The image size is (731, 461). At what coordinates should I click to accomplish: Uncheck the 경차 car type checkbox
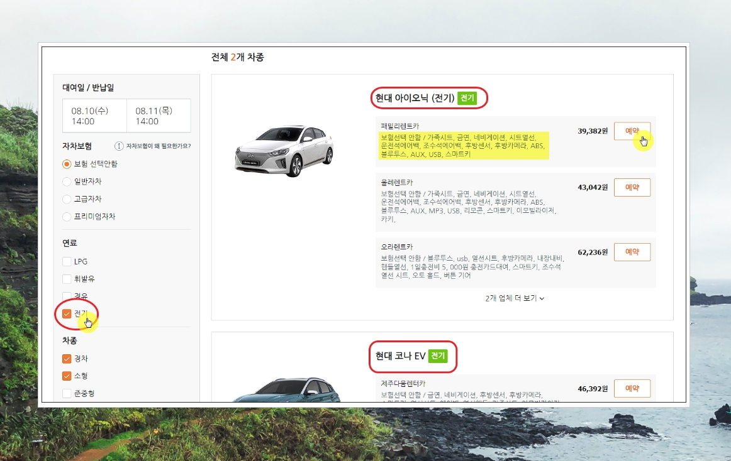point(67,359)
